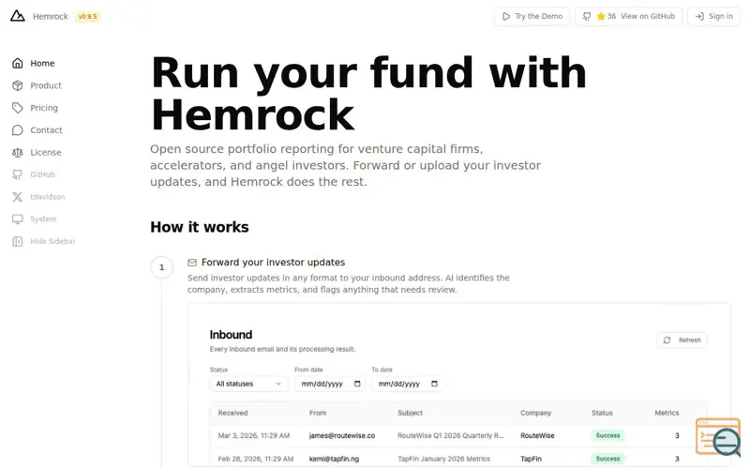Click the refresh arrows icon in Inbound
This screenshot has width=750, height=469.
click(667, 340)
